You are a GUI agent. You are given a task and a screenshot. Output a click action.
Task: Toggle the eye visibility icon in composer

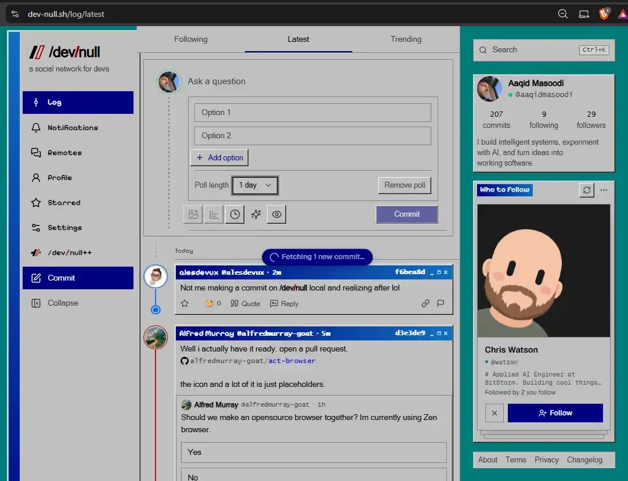(x=277, y=214)
